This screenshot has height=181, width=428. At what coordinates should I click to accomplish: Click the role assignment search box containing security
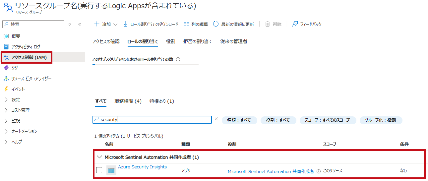(x=152, y=120)
